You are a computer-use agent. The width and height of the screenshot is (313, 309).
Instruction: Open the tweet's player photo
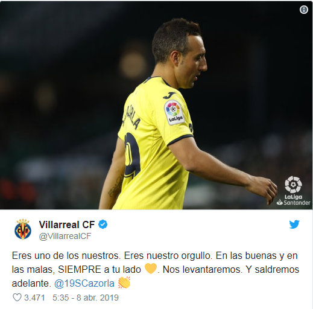[156, 106]
